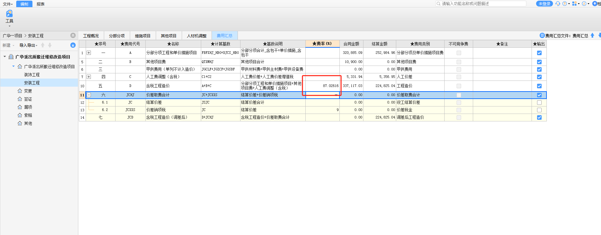
Task: Toggle 输出 checkbox for 含税工程造价(调差后) row
Action: pyautogui.click(x=539, y=117)
